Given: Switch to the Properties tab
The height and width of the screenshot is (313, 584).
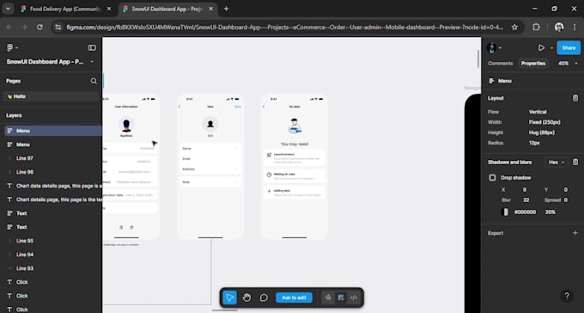Looking at the screenshot, I should pos(533,64).
